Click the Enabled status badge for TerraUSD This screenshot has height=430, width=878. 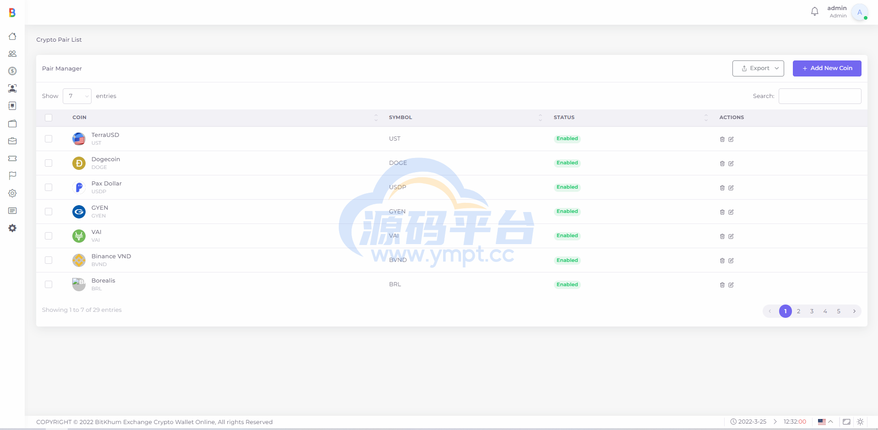click(x=567, y=139)
